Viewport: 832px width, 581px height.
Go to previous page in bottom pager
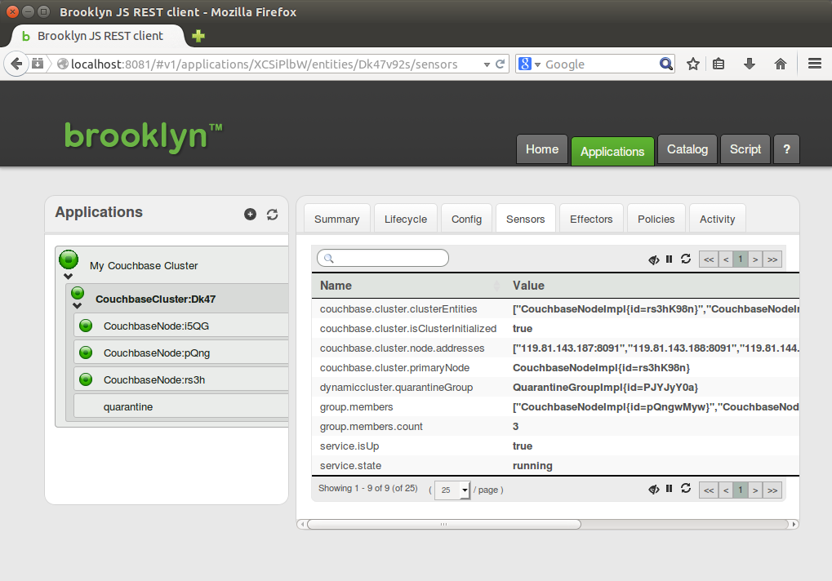(726, 490)
